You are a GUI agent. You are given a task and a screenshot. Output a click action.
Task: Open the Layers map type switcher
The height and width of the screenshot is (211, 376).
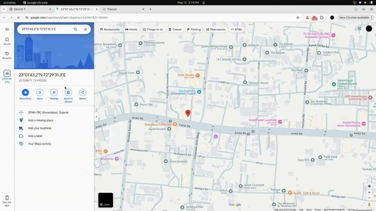click(105, 200)
